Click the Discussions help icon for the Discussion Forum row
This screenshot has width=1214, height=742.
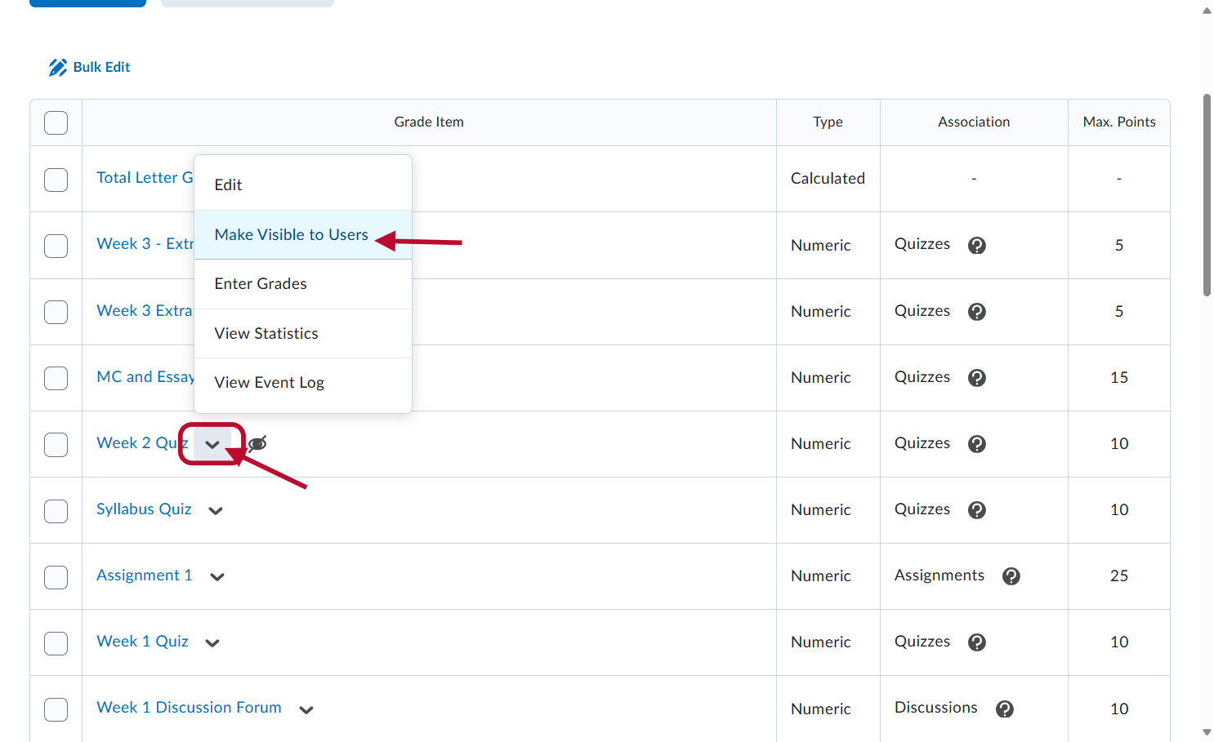[1005, 709]
